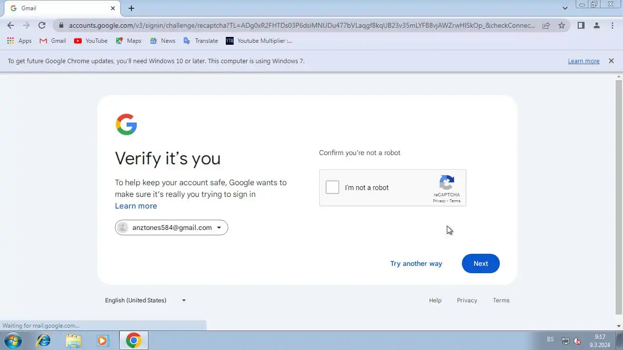The width and height of the screenshot is (623, 350).
Task: Go back with the browser back arrow
Action: point(11,25)
